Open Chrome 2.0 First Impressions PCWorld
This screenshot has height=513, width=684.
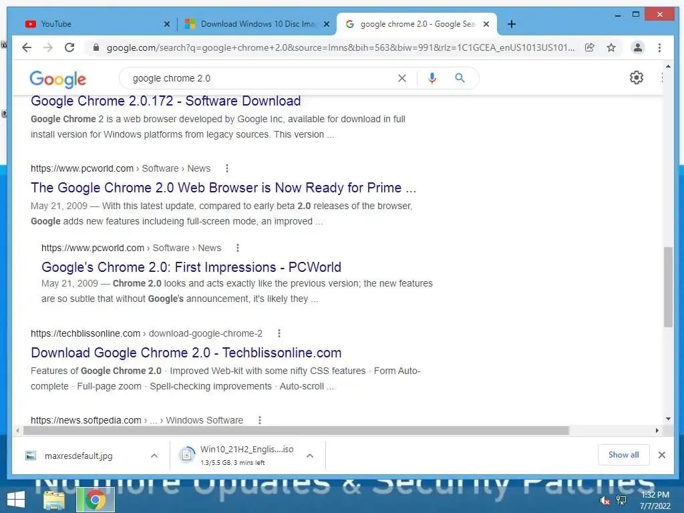coord(191,267)
